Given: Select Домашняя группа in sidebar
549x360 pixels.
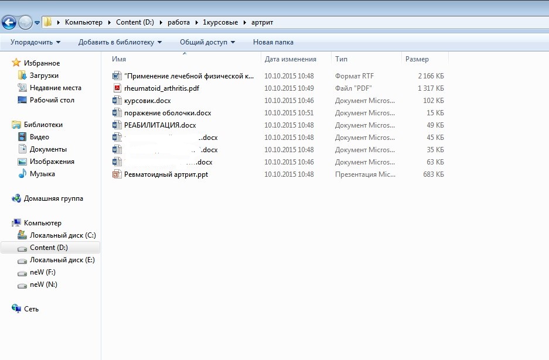Looking at the screenshot, I should click(53, 198).
